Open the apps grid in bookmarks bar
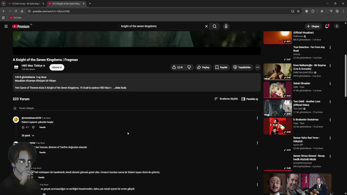This screenshot has width=347, height=195. click(x=3, y=18)
